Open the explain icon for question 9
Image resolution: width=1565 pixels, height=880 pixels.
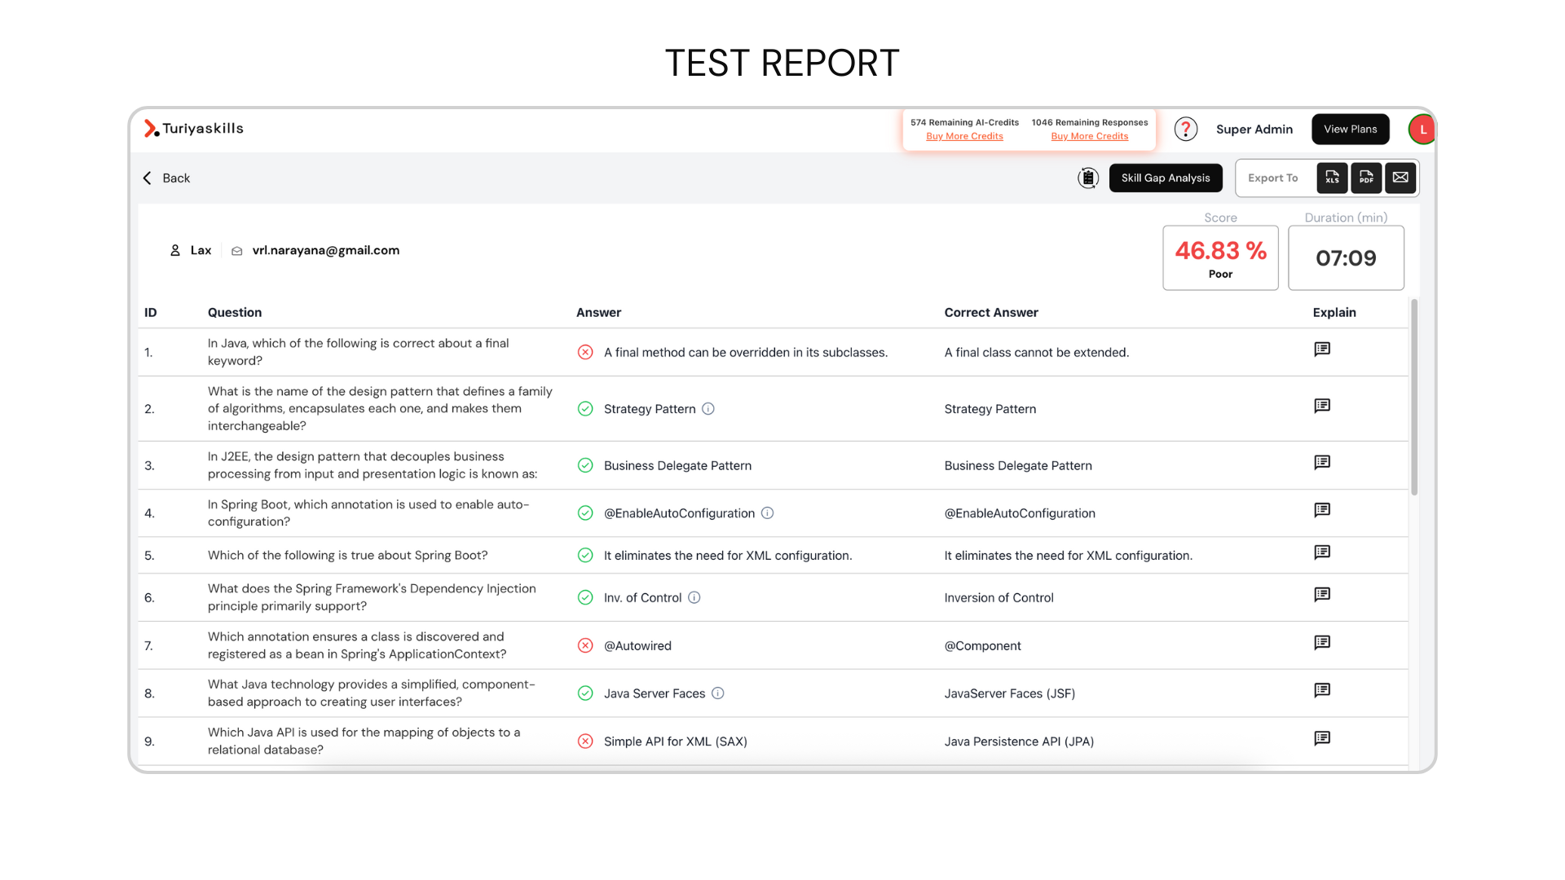(x=1322, y=738)
